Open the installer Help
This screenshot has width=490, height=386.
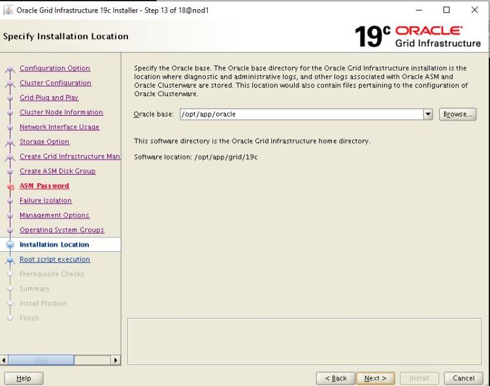[x=24, y=378]
